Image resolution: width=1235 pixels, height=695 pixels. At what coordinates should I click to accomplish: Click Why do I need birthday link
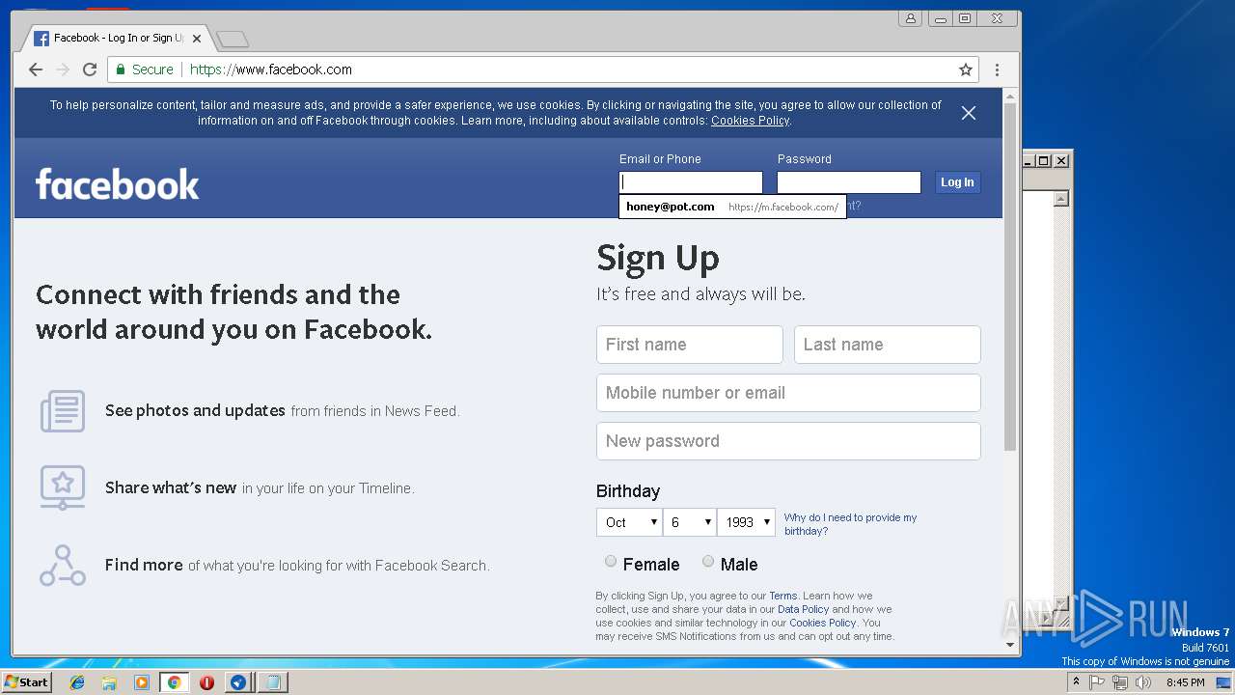pos(850,524)
